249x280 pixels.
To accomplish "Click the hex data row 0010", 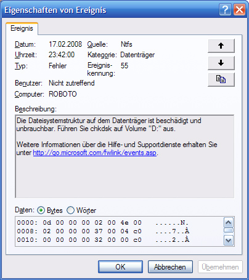I will 103,240.
